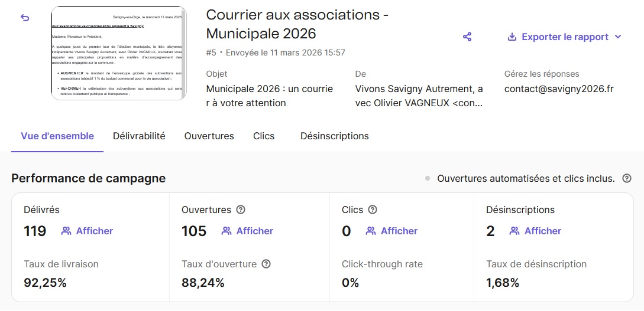Click the share campaign icon
Image resolution: width=644 pixels, height=311 pixels.
pos(467,37)
